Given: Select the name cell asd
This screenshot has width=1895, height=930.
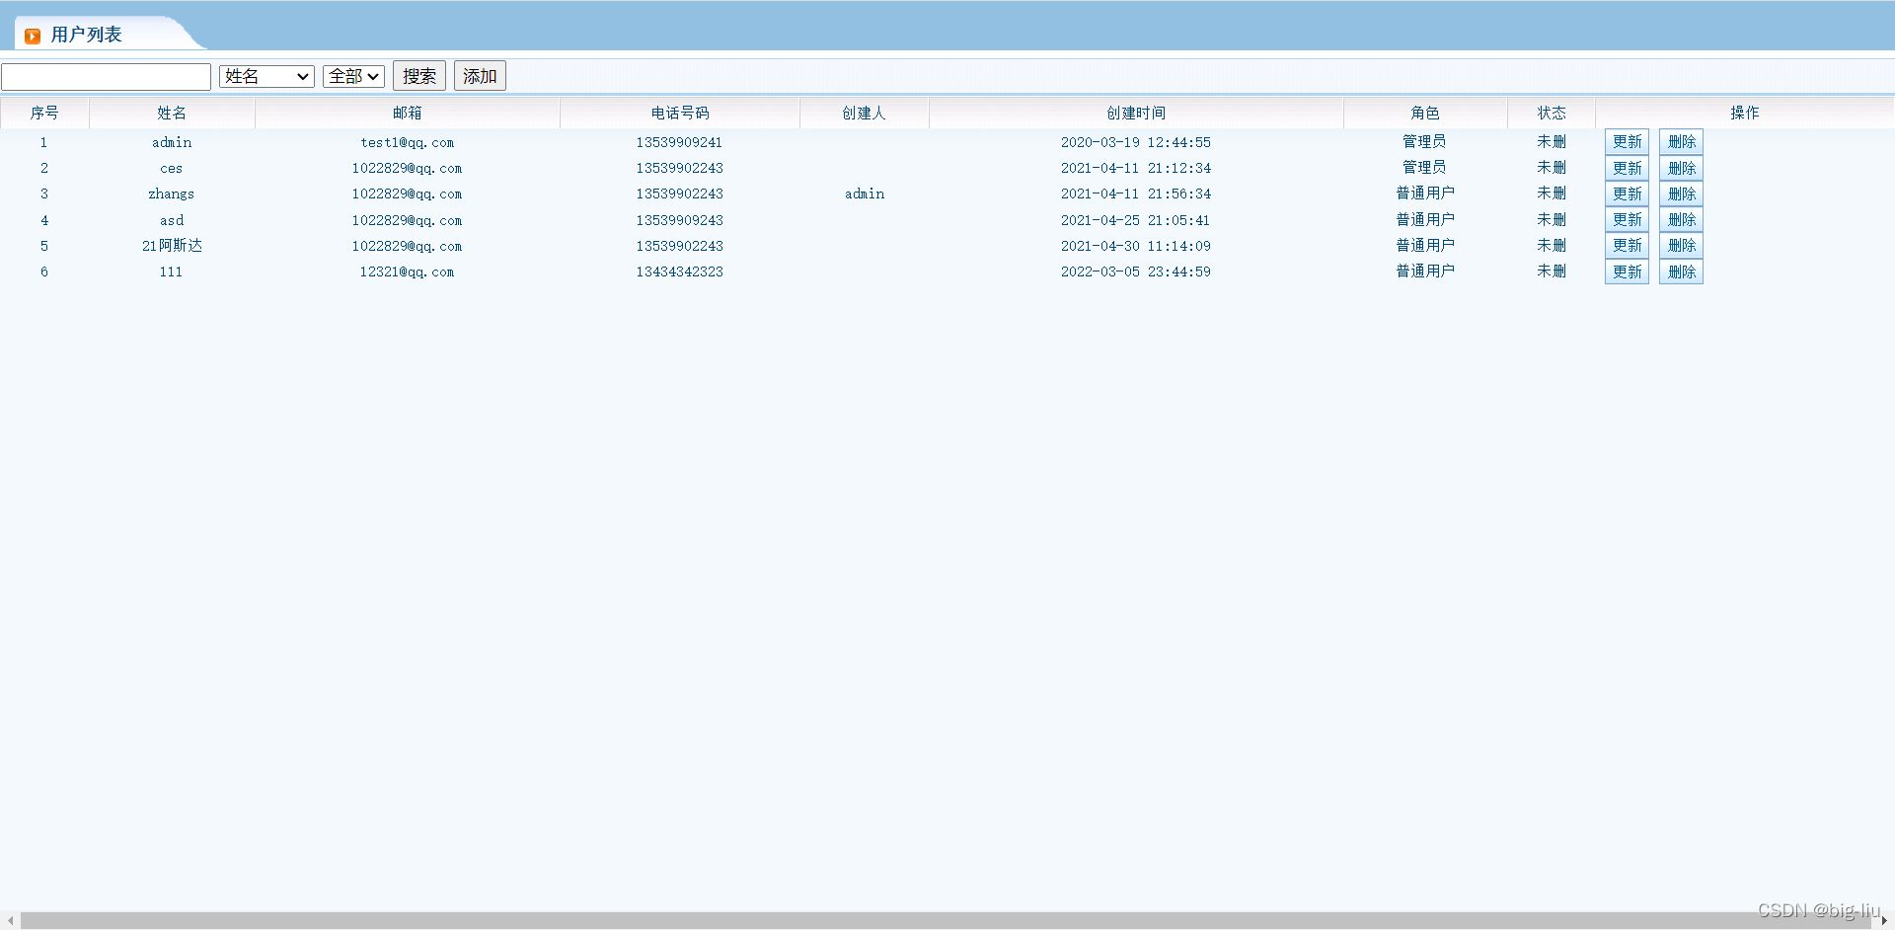Looking at the screenshot, I should coord(172,220).
